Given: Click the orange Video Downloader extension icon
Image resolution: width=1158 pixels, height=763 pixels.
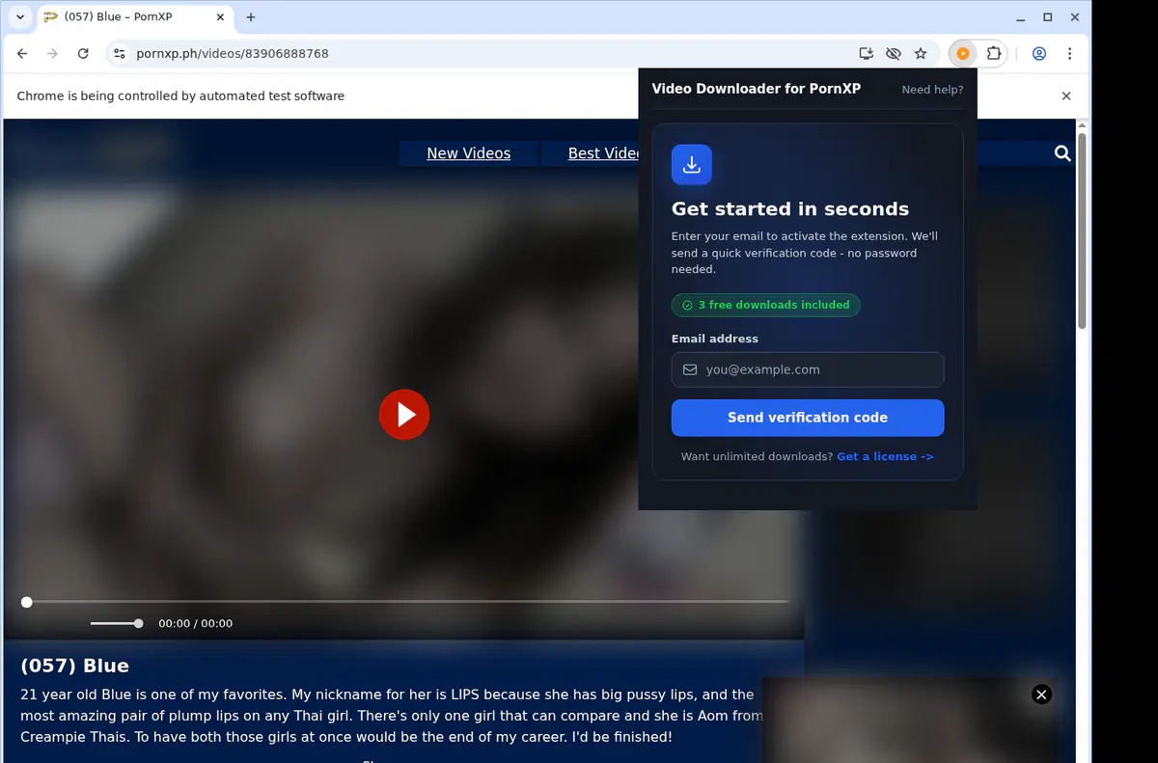Looking at the screenshot, I should tap(962, 54).
